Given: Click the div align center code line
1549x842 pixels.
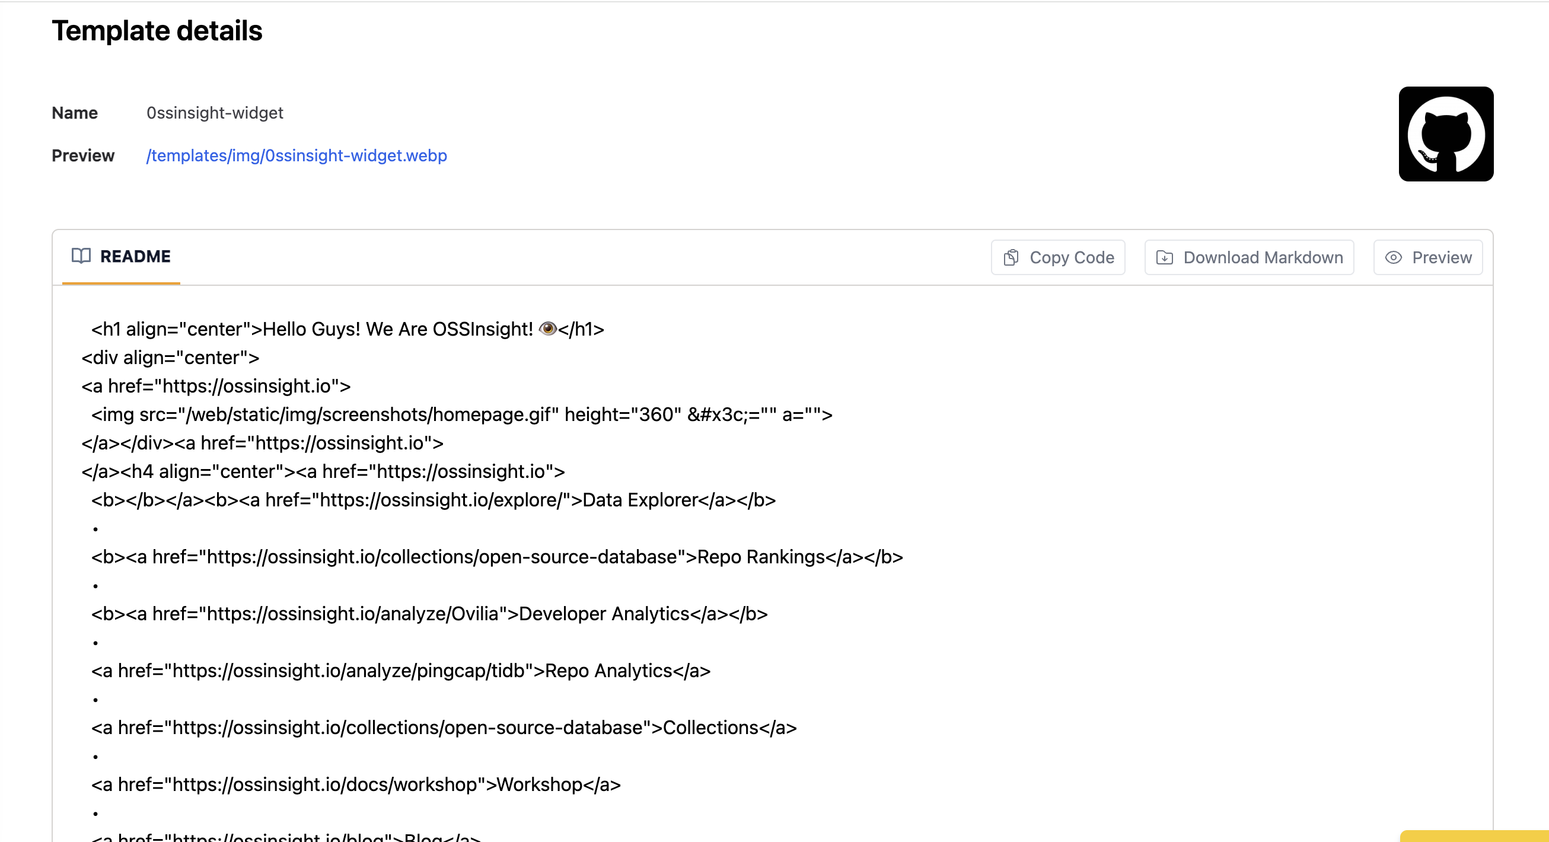Looking at the screenshot, I should [170, 358].
